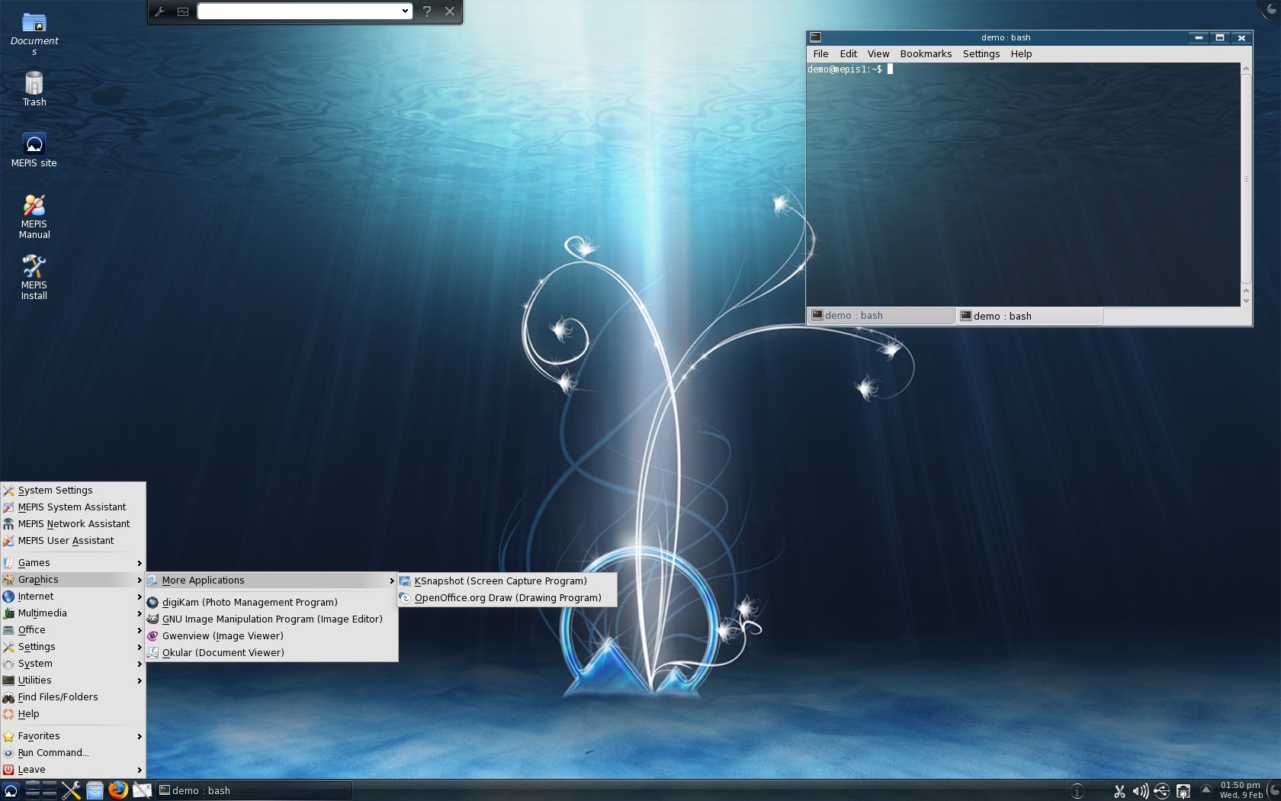The image size is (1281, 801).
Task: Select the highlighted Graphics menu item
Action: tap(73, 580)
